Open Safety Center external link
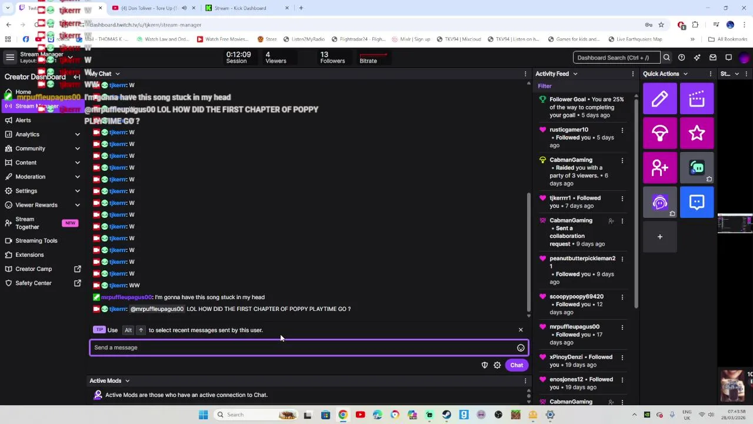Viewport: 753px width, 424px height. [42, 283]
